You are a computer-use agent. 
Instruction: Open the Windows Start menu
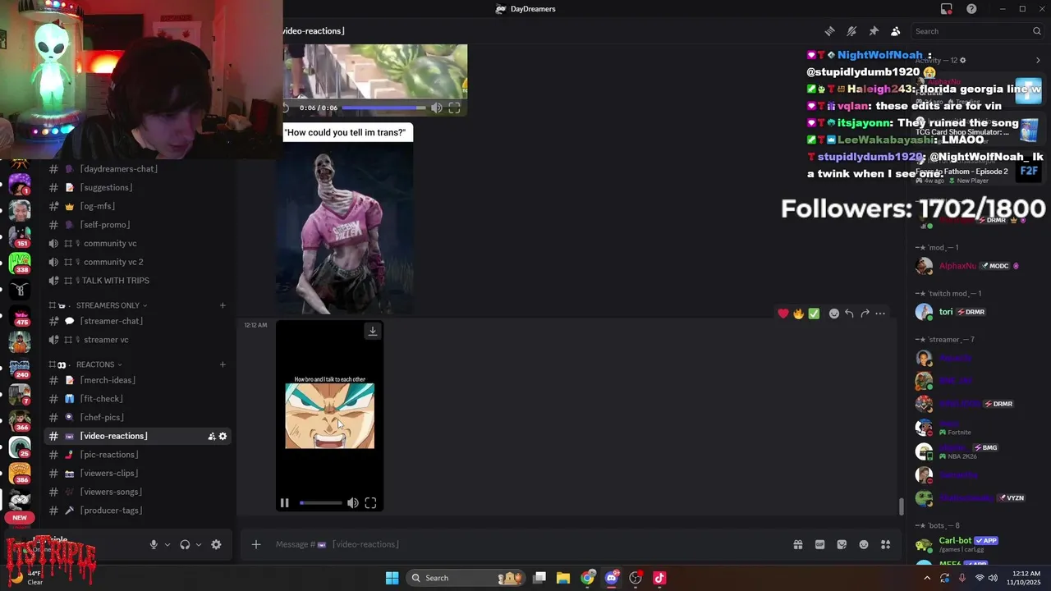[392, 578]
